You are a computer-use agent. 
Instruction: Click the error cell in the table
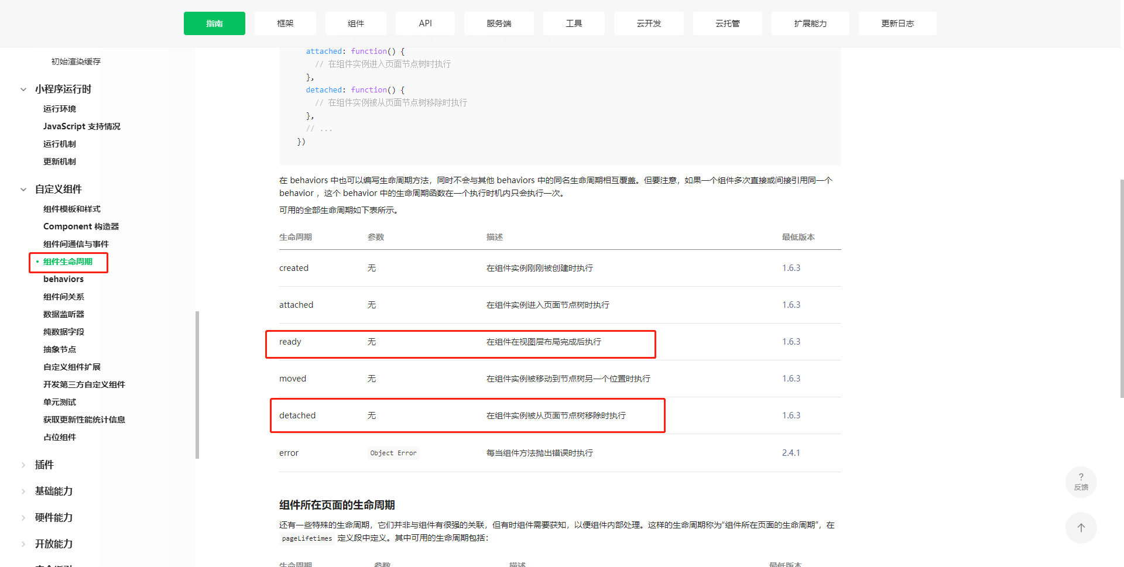click(289, 453)
